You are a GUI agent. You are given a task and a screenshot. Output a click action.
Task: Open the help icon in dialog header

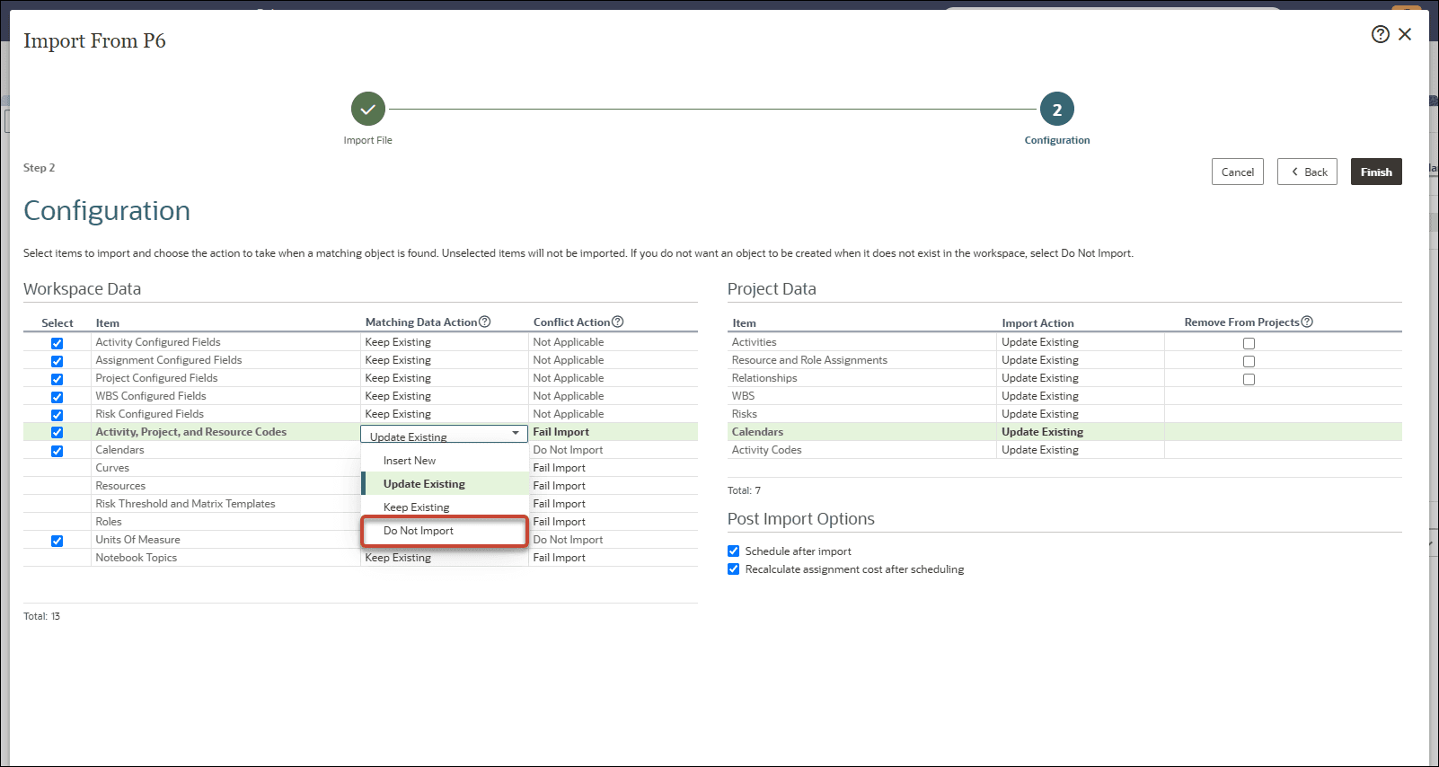(x=1381, y=34)
